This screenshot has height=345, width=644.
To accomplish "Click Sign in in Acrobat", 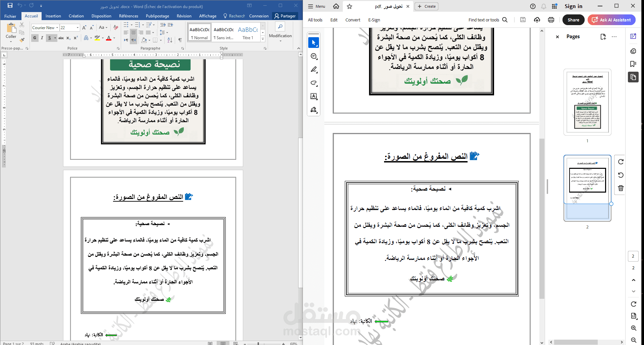I will 573,6.
